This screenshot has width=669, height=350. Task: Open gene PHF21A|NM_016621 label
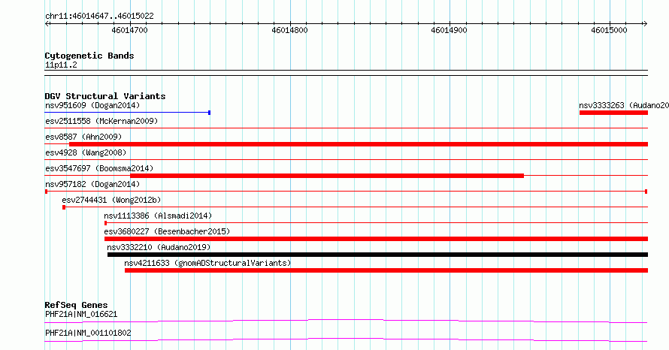(x=81, y=314)
